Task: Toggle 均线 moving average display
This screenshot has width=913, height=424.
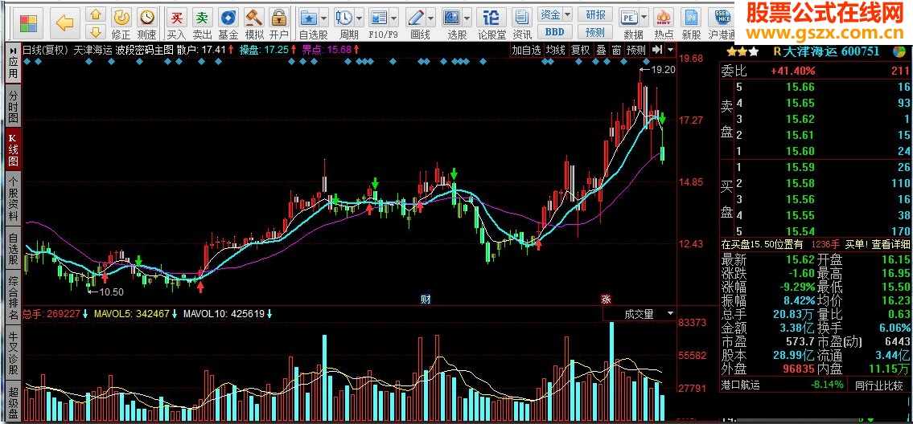Action: point(556,50)
